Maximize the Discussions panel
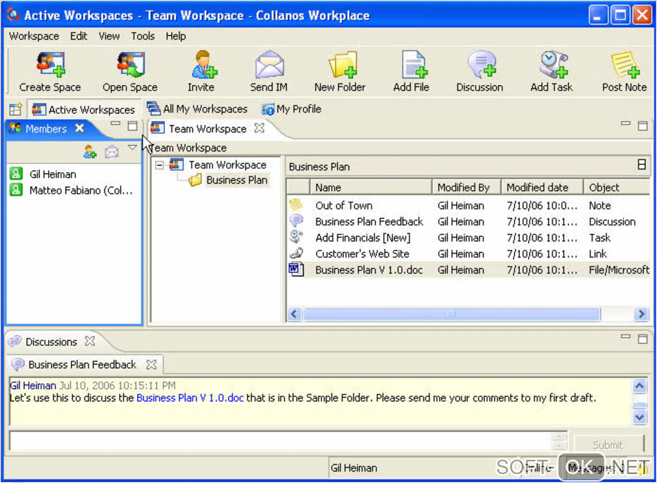 click(x=642, y=339)
